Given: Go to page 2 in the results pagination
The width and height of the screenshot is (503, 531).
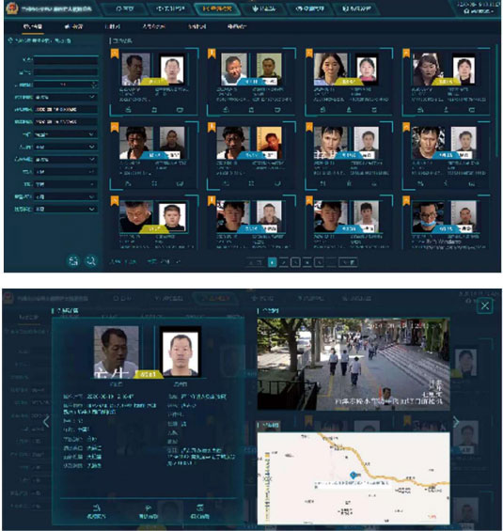Looking at the screenshot, I should 284,262.
